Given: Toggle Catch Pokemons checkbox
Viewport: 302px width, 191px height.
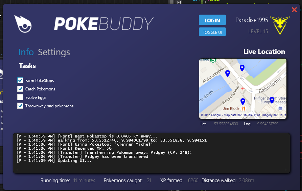Looking at the screenshot, I should pyautogui.click(x=20, y=89).
